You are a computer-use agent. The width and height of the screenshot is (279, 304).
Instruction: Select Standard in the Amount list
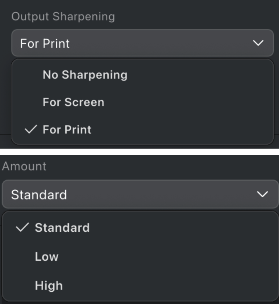[62, 227]
